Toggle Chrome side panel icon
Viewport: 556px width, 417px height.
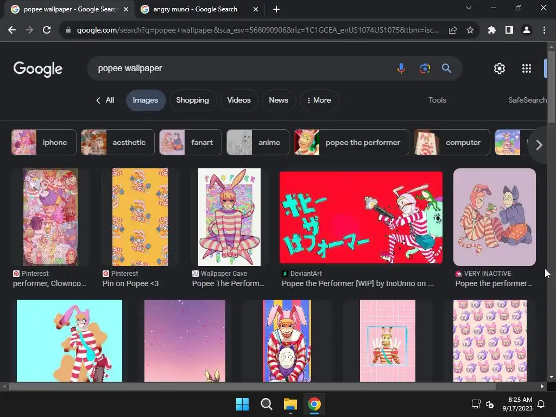[509, 30]
